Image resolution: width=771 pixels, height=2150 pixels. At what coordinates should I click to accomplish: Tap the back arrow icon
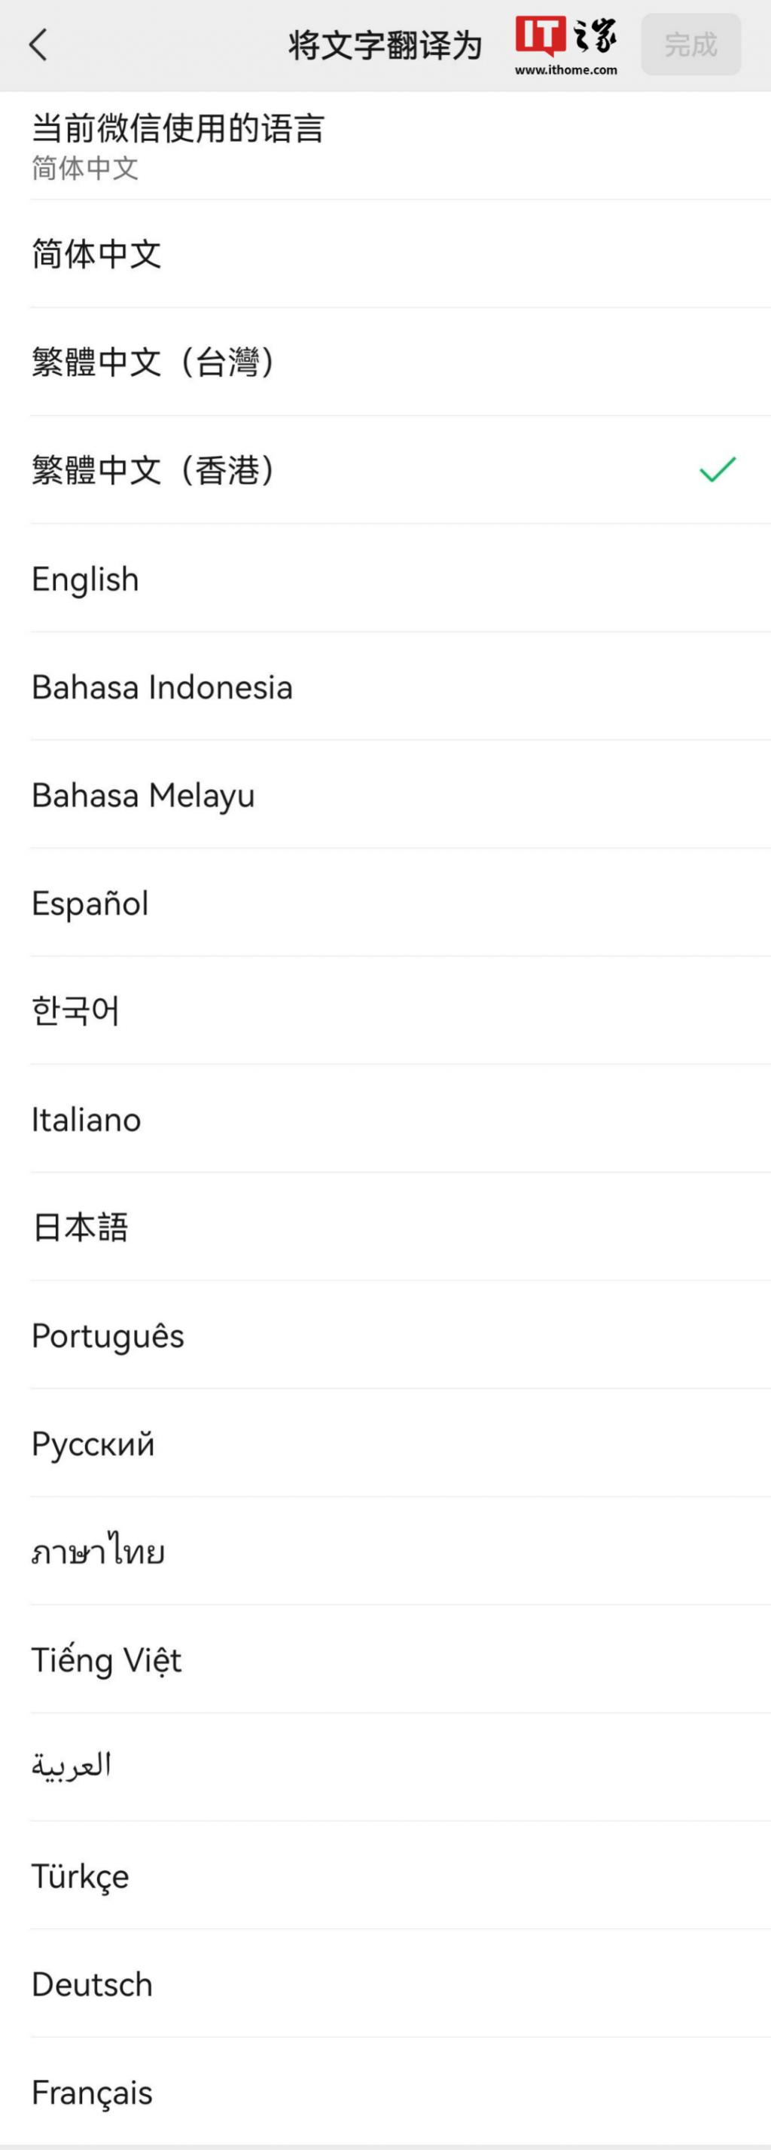(38, 45)
